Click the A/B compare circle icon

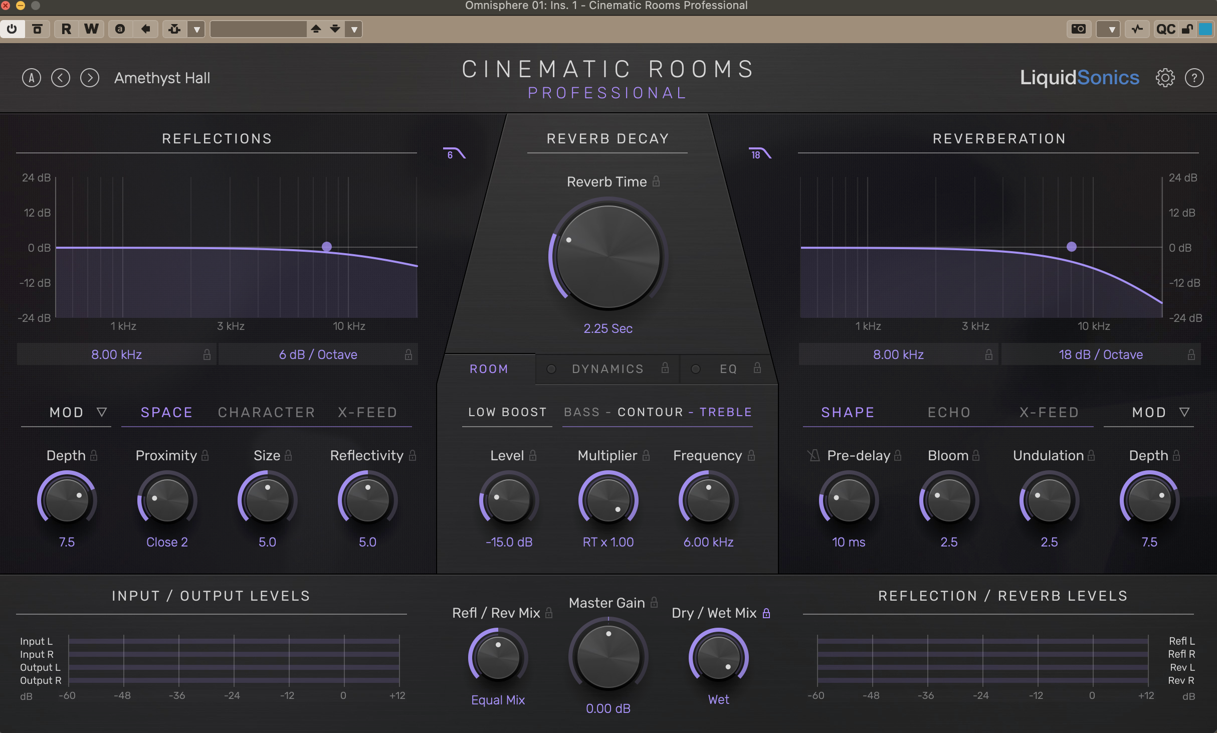click(32, 78)
